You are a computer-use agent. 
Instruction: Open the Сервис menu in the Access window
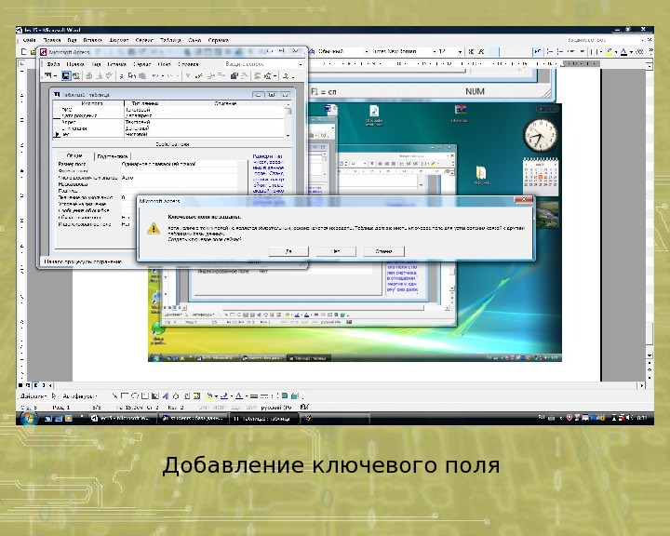pyautogui.click(x=141, y=64)
